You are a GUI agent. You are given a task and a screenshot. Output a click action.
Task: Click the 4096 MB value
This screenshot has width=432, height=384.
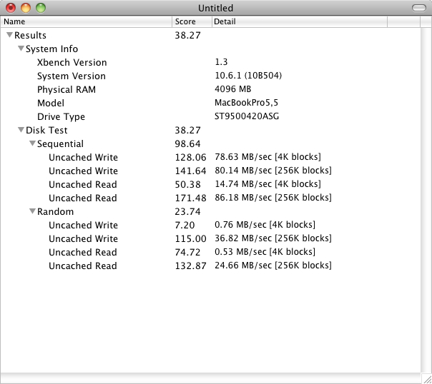[232, 89]
